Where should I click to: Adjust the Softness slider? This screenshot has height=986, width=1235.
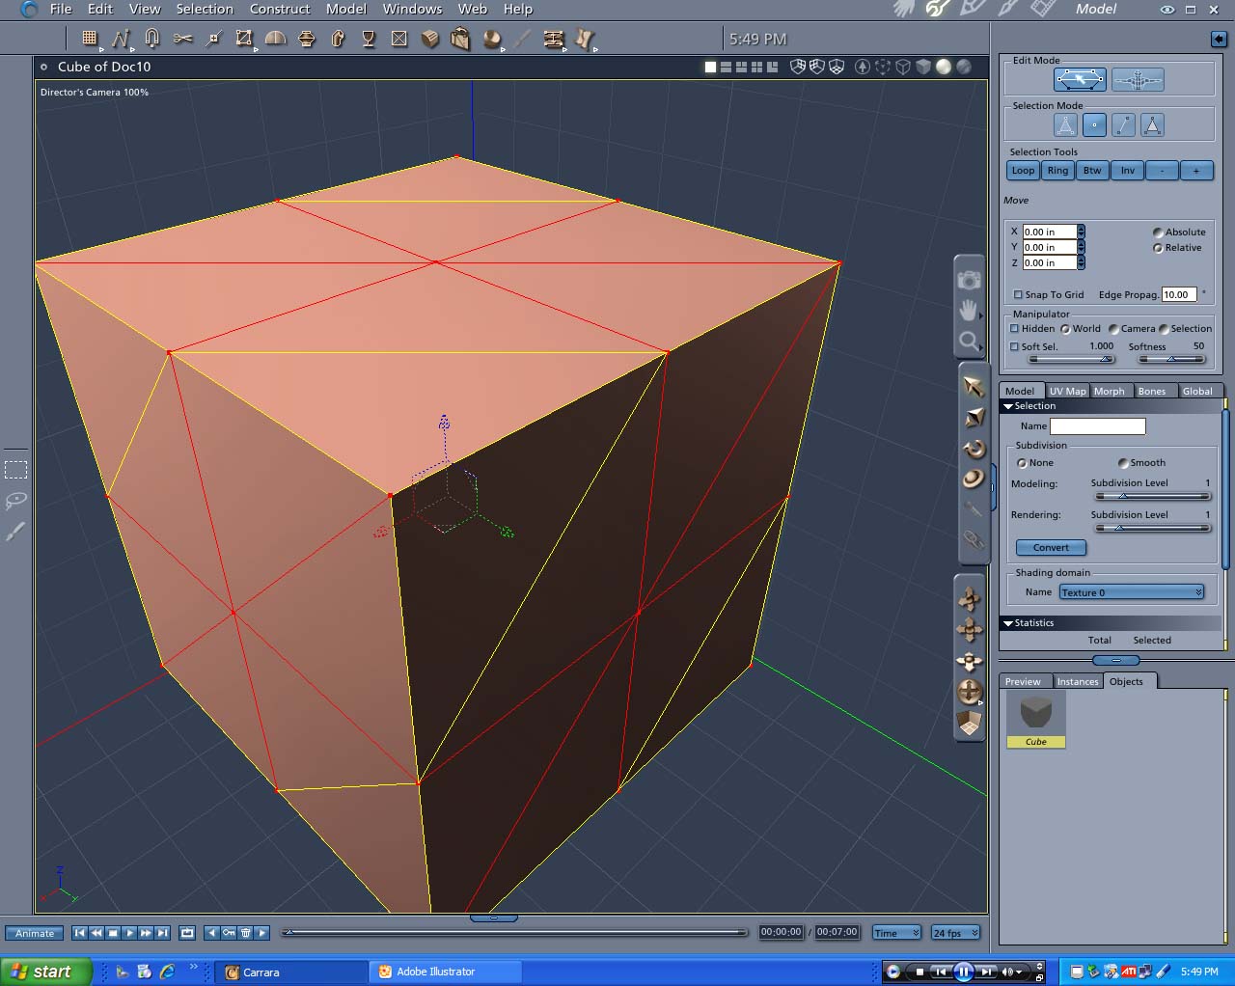click(x=1171, y=359)
